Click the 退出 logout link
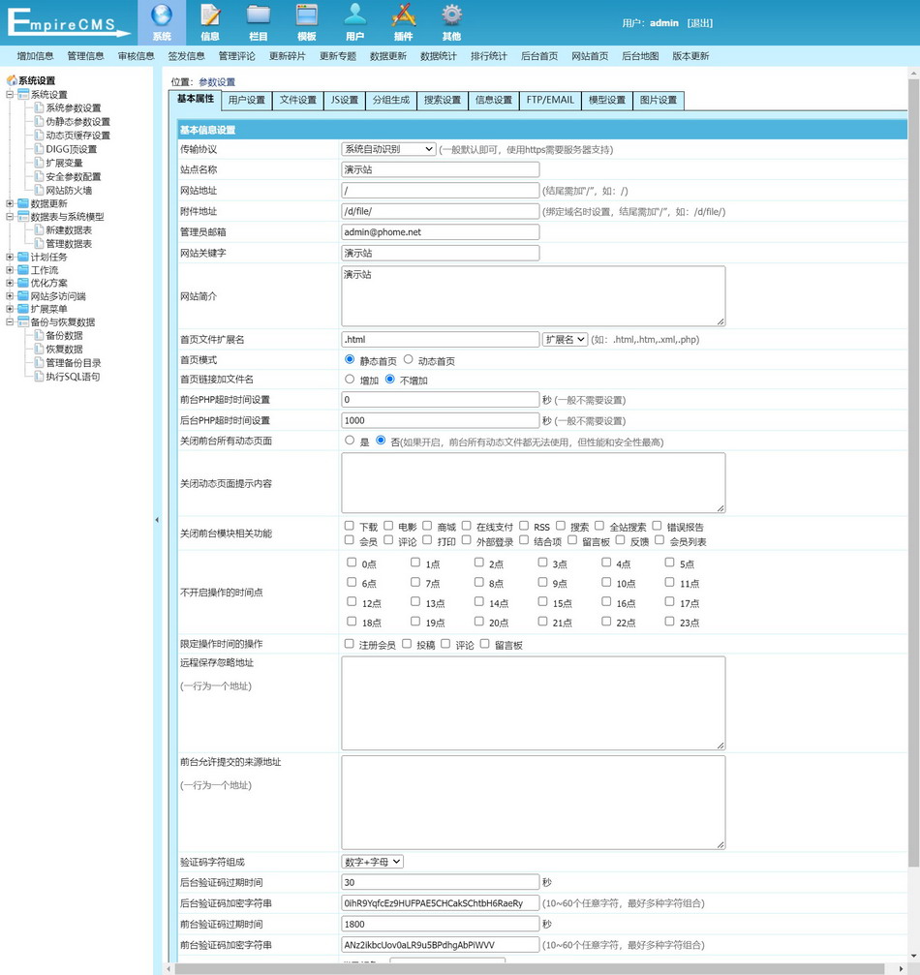 (700, 23)
